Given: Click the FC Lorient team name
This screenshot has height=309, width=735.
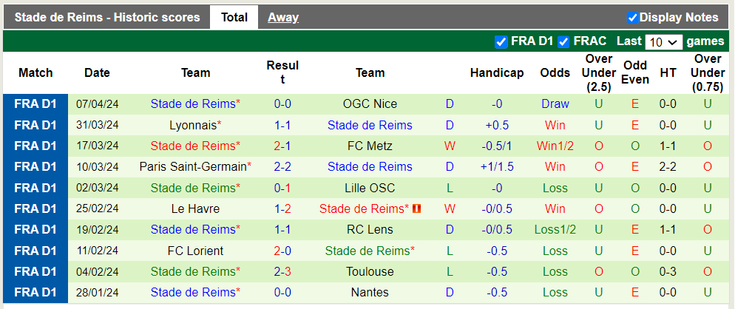Looking at the screenshot, I should click(195, 251).
